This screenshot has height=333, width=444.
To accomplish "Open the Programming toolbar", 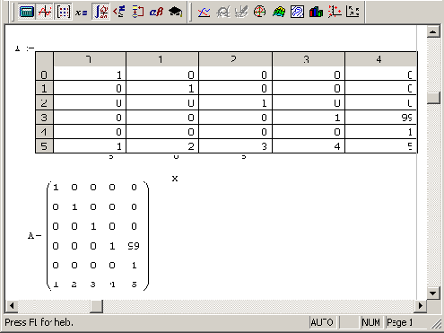I will click(138, 12).
